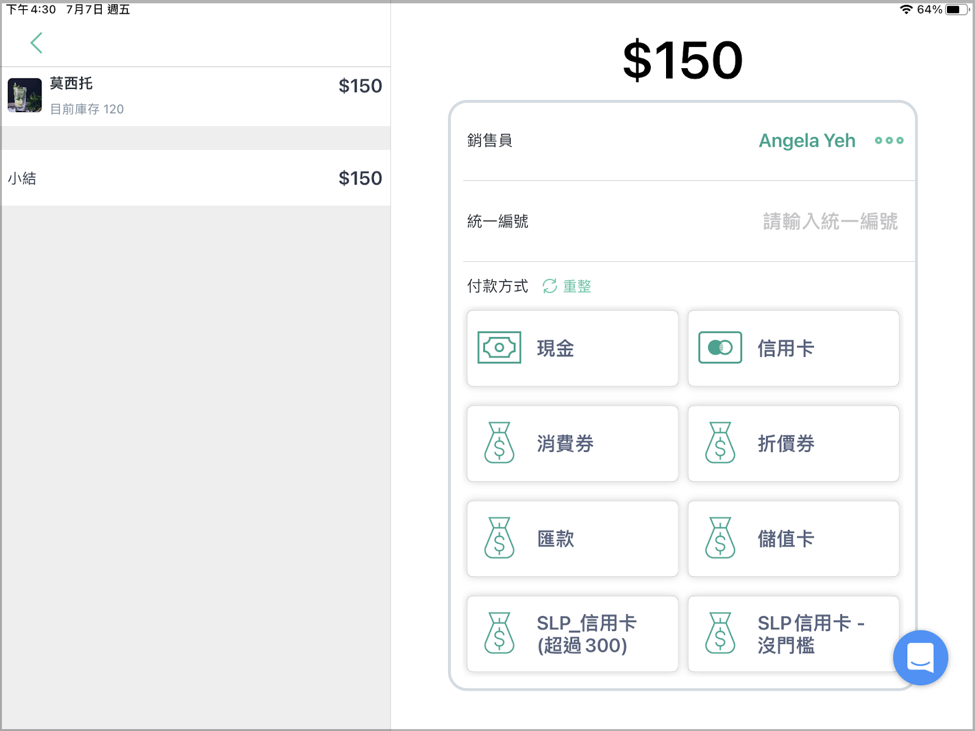Tap the credit card icon
975x731 pixels.
coord(720,348)
